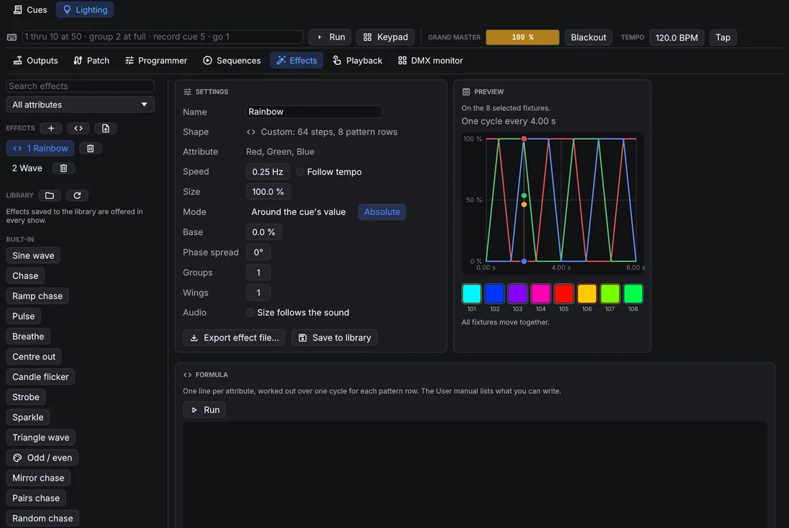Image resolution: width=789 pixels, height=528 pixels.
Task: Click the Search effects field
Action: (x=80, y=86)
